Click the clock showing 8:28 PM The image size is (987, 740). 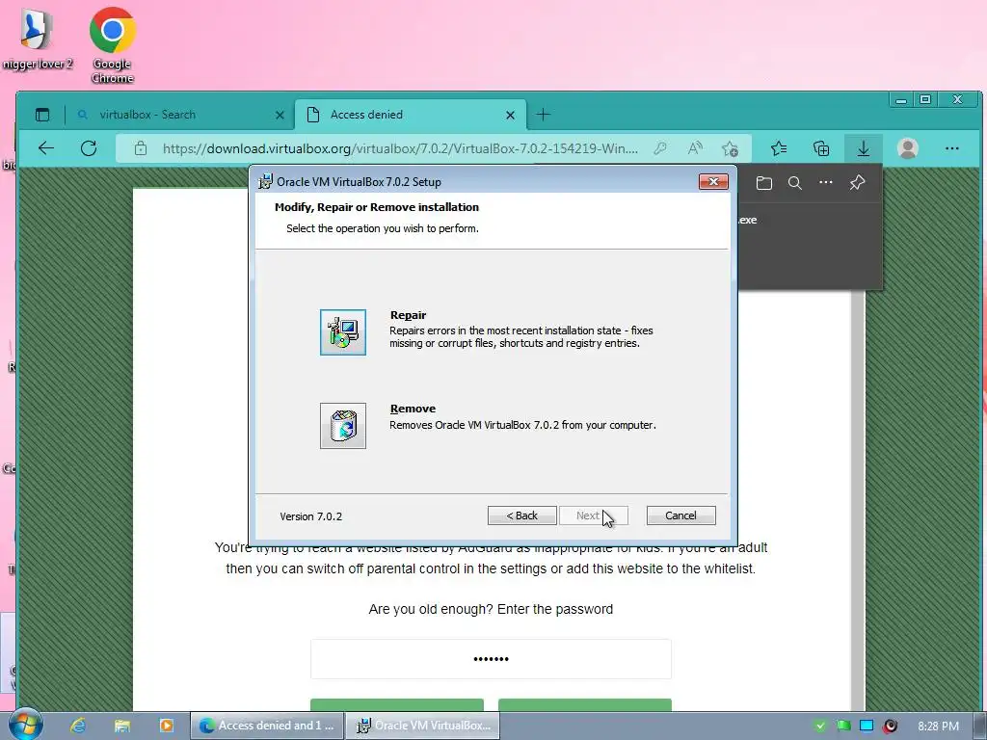coord(938,726)
